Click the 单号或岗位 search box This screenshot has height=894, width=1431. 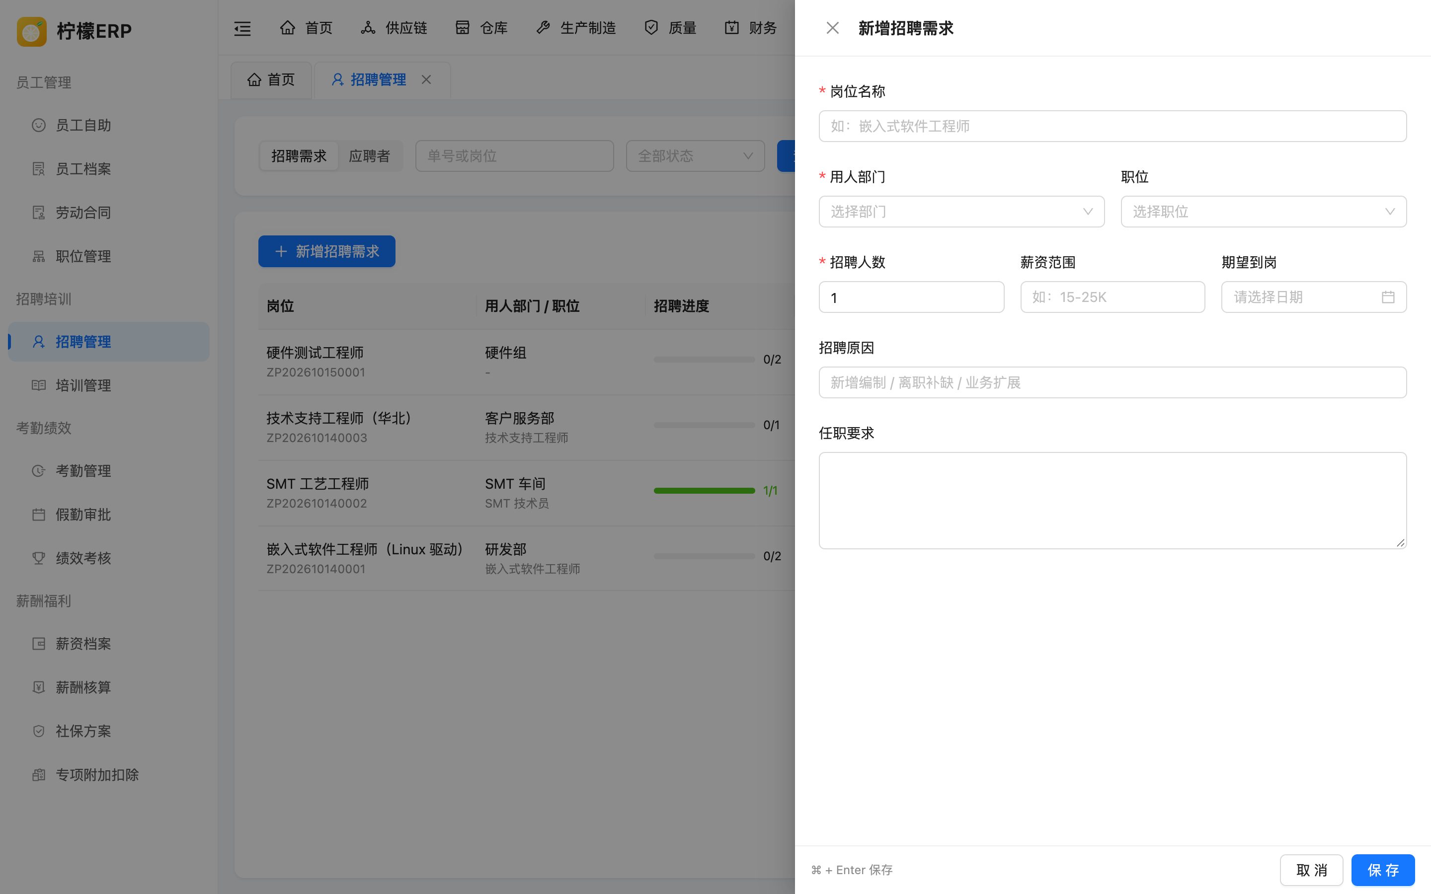pos(514,156)
